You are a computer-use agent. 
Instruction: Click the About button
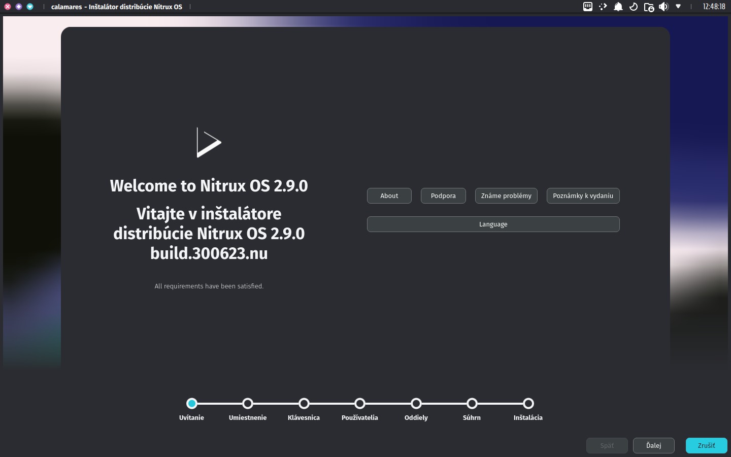click(x=389, y=195)
